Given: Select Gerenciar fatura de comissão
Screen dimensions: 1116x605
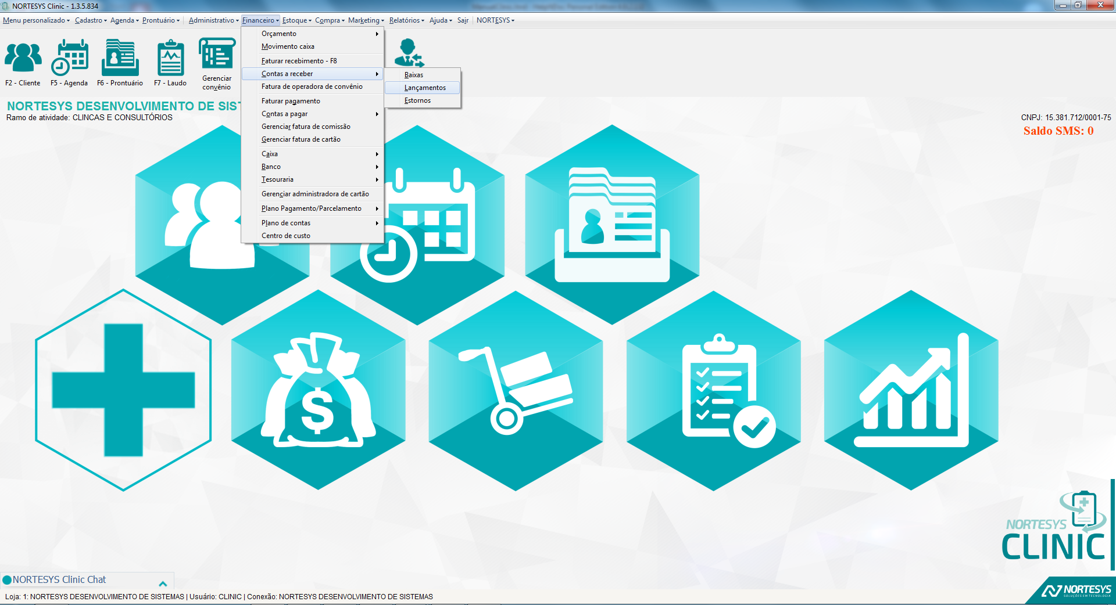Looking at the screenshot, I should coord(313,127).
